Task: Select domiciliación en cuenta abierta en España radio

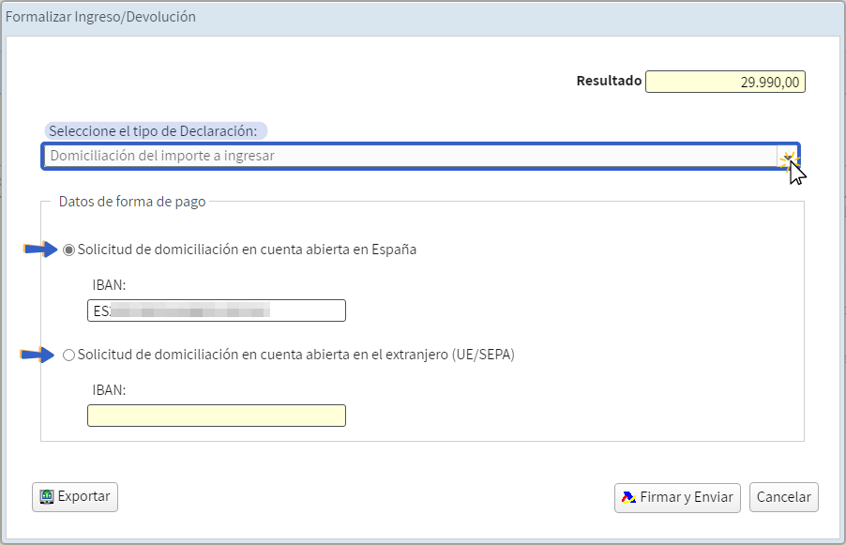Action: click(68, 250)
